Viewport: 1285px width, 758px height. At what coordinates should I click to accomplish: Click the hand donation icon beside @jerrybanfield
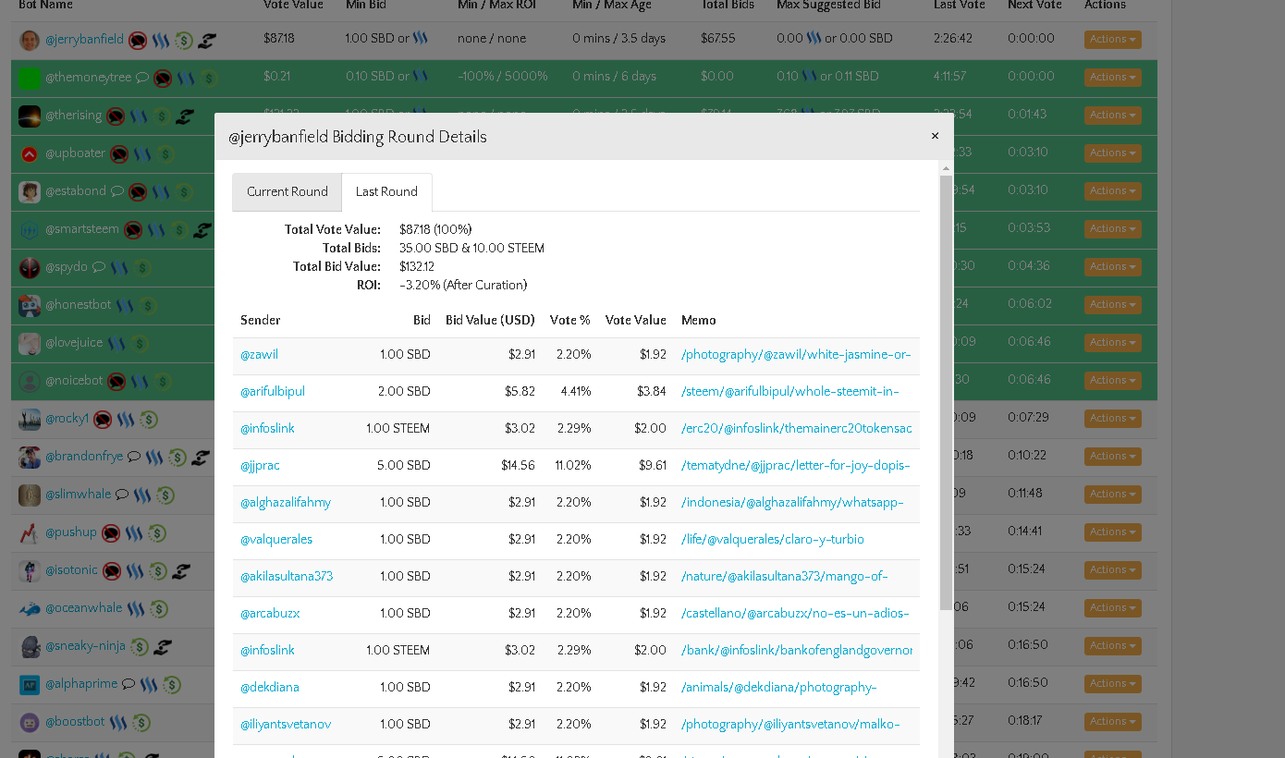pyautogui.click(x=207, y=40)
